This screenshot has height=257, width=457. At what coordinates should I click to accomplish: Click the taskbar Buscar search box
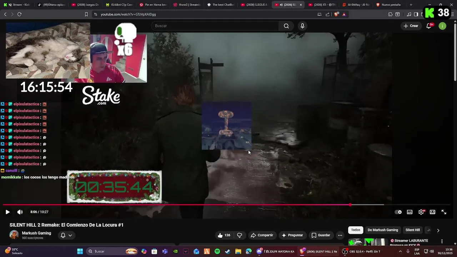pyautogui.click(x=113, y=251)
